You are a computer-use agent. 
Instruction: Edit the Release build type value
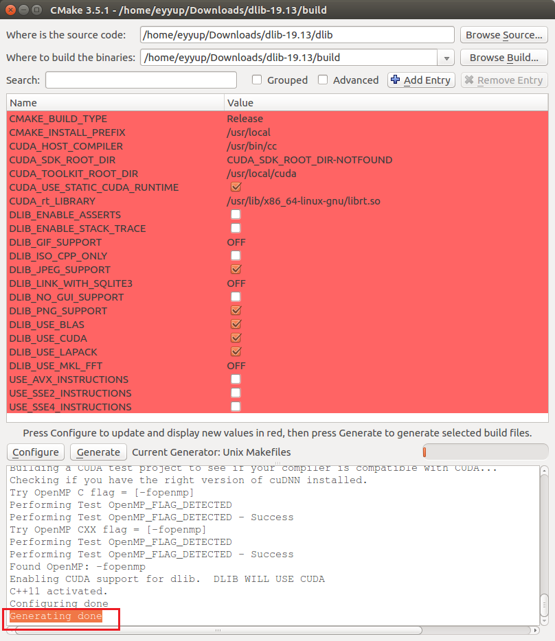pos(245,119)
